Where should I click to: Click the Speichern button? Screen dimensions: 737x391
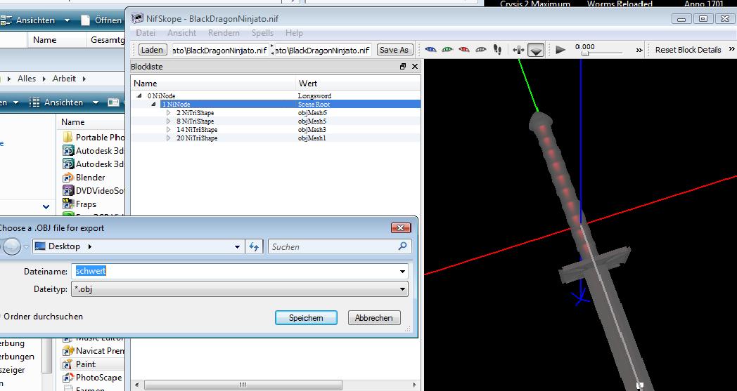pos(306,318)
